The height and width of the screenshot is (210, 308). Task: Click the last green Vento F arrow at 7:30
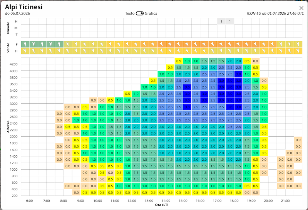coord(59,44)
